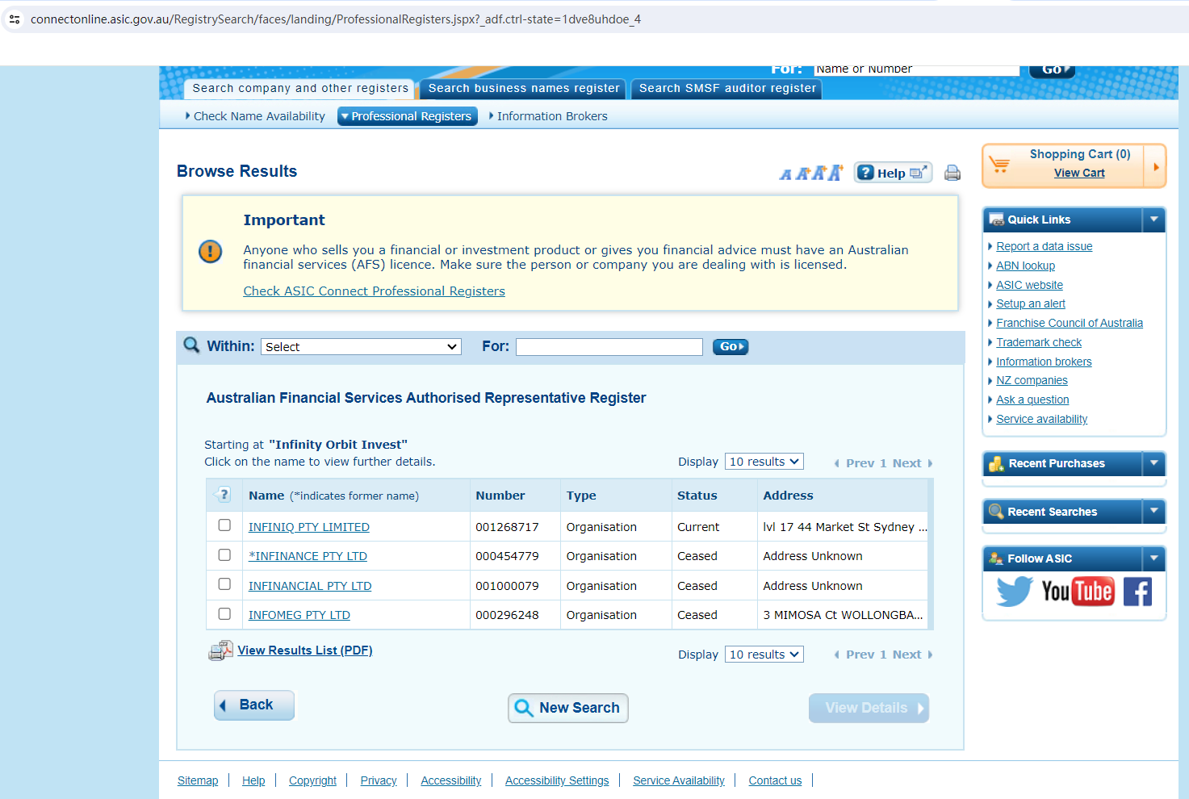The image size is (1189, 799).
Task: Click the browser address bar URL
Action: pyautogui.click(x=336, y=19)
